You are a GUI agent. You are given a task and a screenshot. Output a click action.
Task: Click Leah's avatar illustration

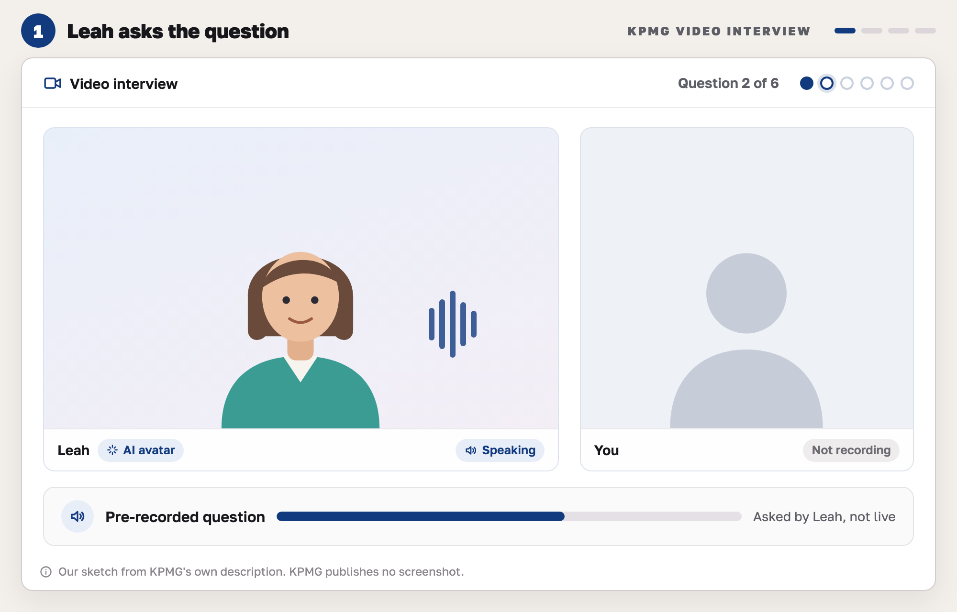pos(300,340)
